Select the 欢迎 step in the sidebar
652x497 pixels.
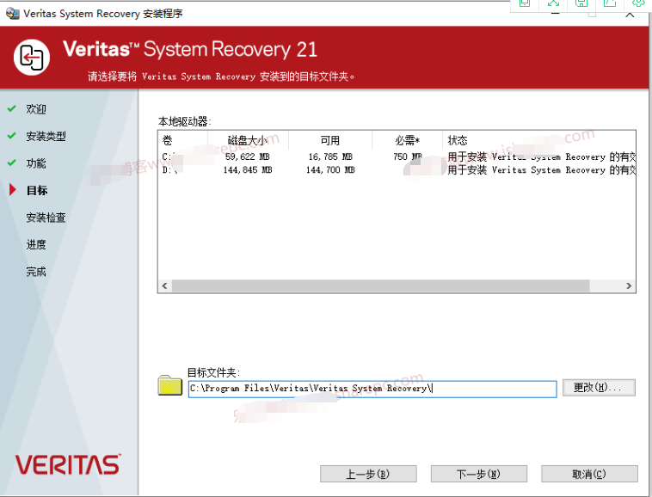click(x=36, y=109)
